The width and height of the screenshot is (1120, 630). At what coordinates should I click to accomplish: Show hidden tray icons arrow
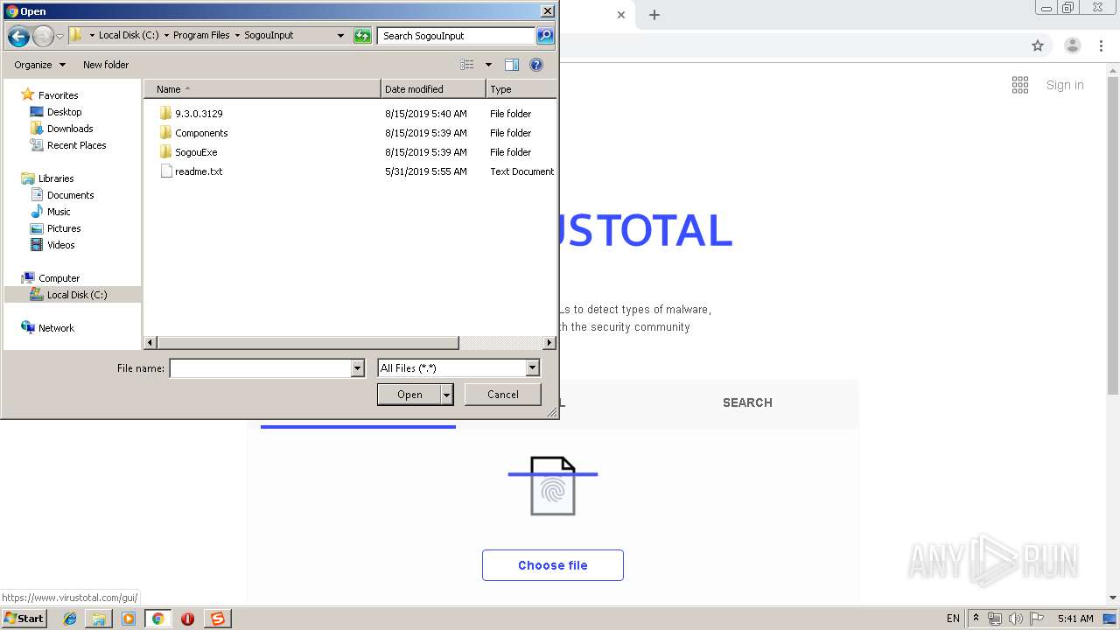(976, 619)
